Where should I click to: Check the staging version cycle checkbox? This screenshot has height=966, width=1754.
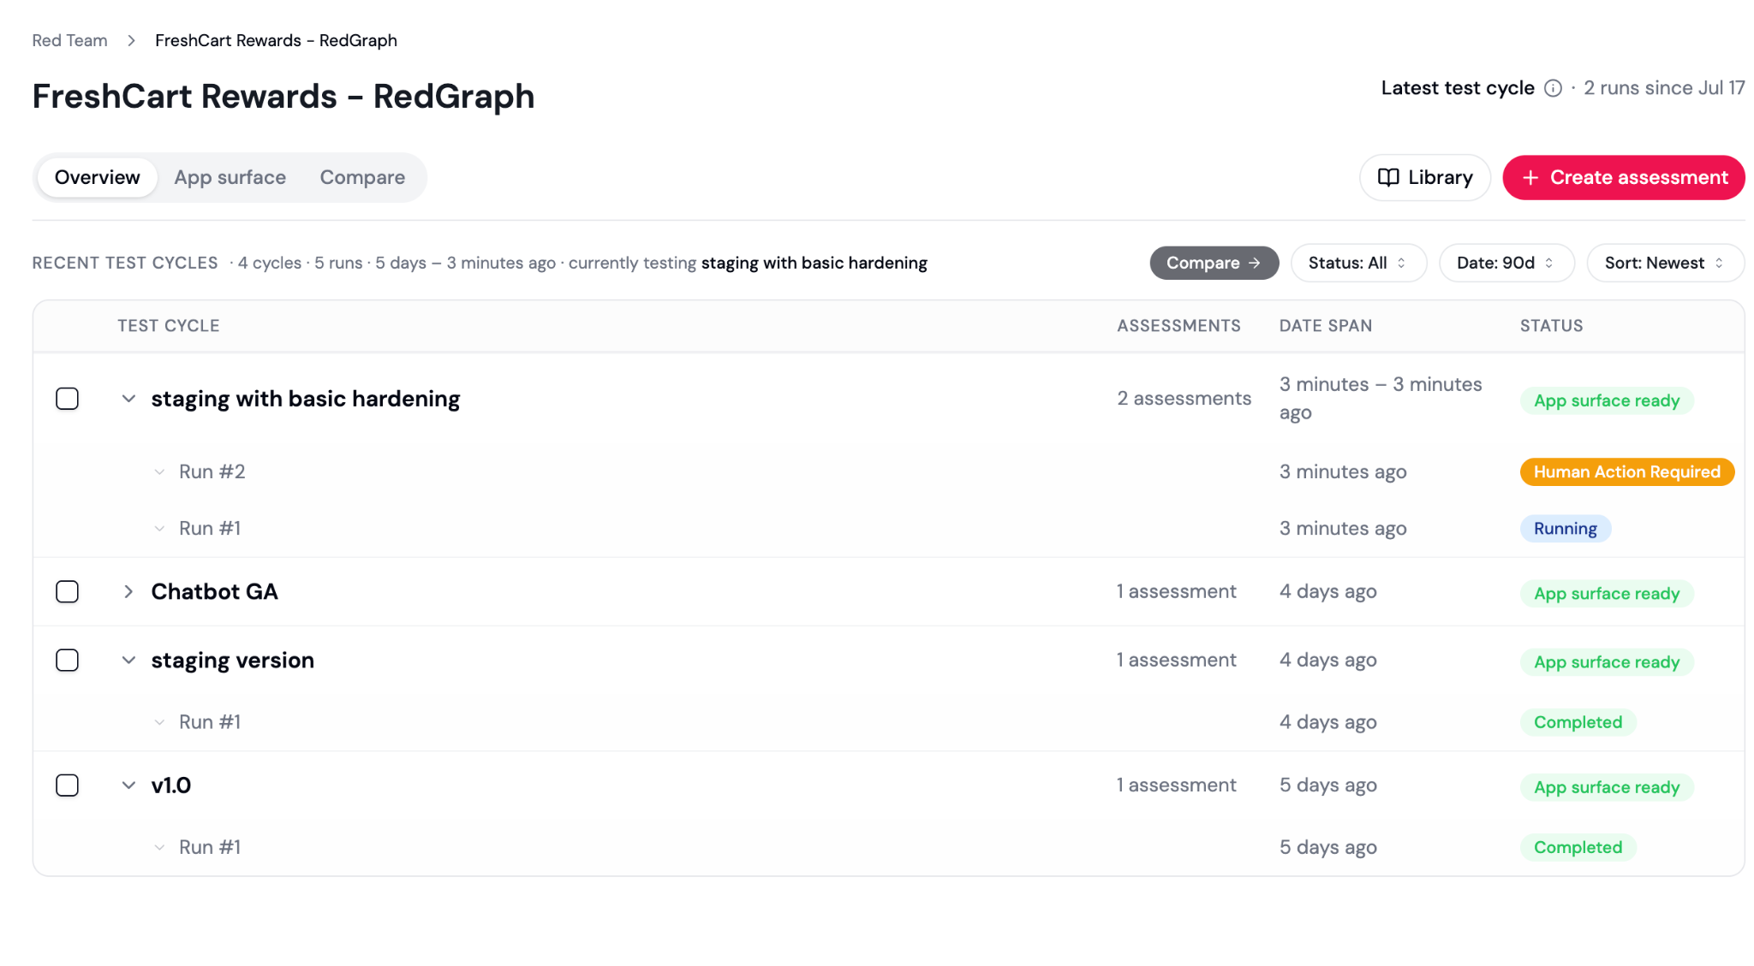point(67,661)
